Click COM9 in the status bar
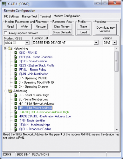This screenshot has width=123, height=159. [x=7, y=154]
